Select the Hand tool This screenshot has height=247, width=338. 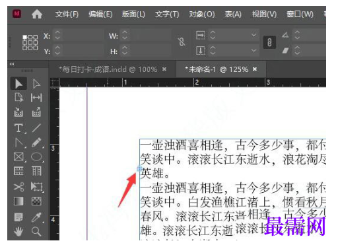tap(18, 232)
